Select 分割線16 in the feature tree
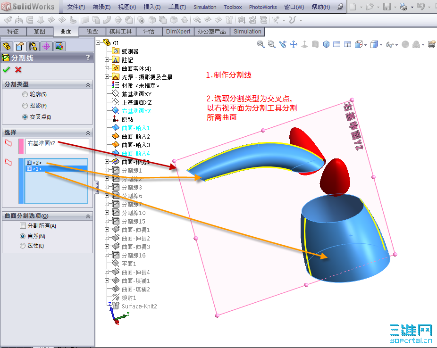437x348 pixels. coord(134,255)
